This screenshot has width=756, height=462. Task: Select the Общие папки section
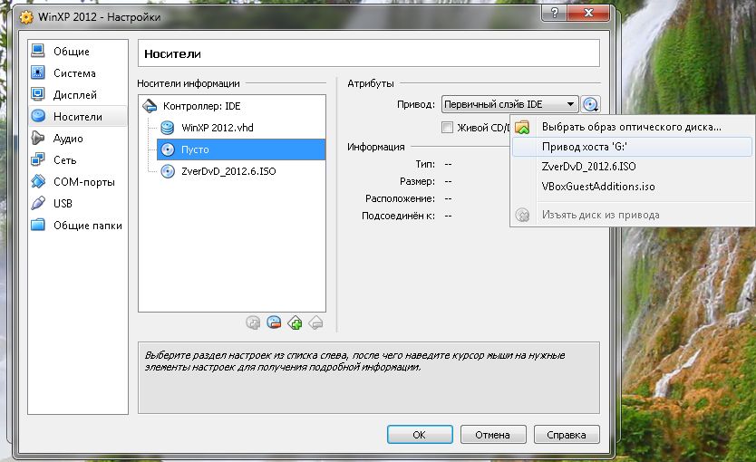coord(87,226)
